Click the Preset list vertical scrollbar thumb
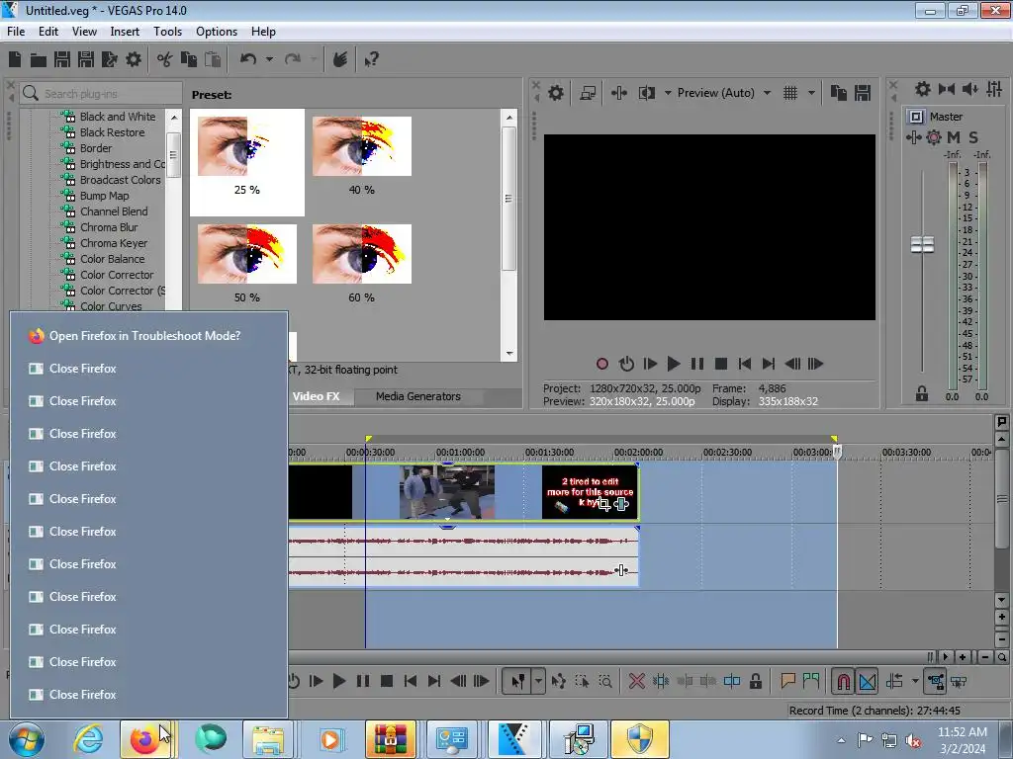This screenshot has width=1013, height=759. tap(508, 199)
